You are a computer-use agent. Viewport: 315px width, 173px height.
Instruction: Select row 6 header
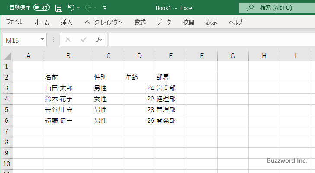[6, 121]
